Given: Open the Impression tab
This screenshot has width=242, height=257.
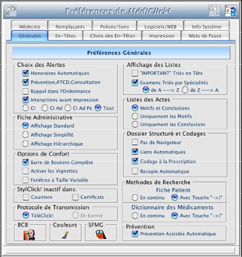Looking at the screenshot, I should [161, 36].
